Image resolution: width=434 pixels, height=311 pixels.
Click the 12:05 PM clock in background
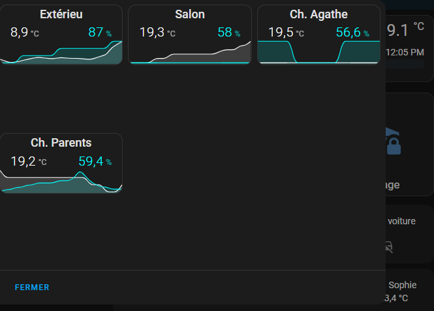tap(405, 52)
